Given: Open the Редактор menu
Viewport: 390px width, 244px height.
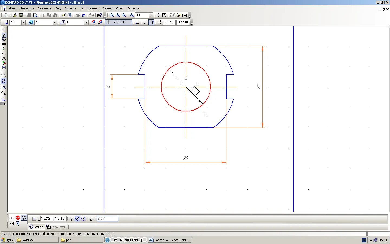Looking at the screenshot, I should (27, 8).
